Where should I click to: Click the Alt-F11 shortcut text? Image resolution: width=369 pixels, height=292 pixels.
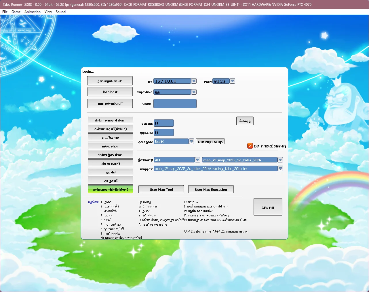pos(197,231)
